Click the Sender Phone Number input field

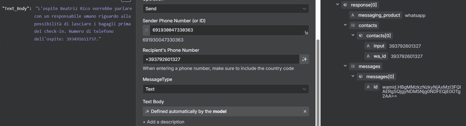point(227,30)
